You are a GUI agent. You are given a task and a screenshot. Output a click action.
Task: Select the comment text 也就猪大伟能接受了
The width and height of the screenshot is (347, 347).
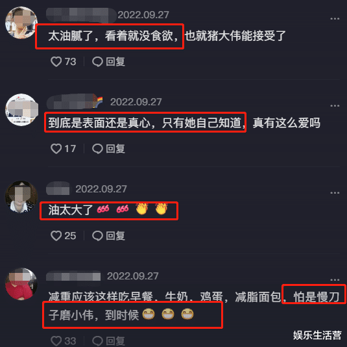pyautogui.click(x=235, y=36)
